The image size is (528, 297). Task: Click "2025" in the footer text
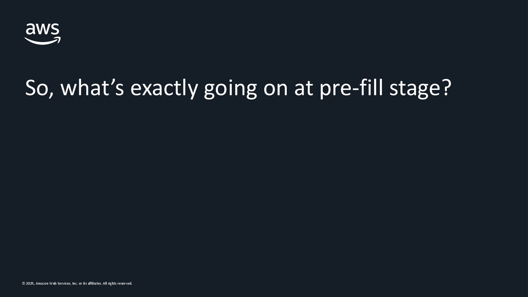click(30, 284)
